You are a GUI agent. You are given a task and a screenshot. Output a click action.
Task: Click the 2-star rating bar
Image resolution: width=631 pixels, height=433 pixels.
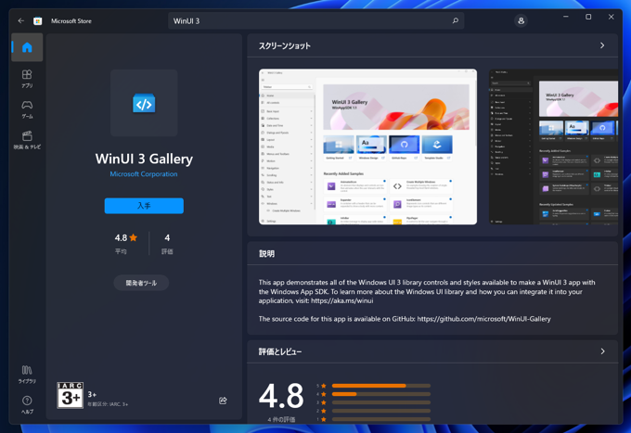pyautogui.click(x=381, y=411)
